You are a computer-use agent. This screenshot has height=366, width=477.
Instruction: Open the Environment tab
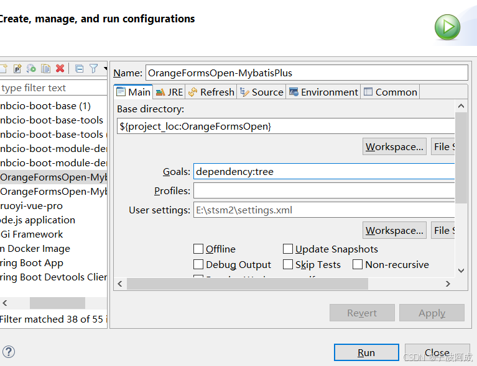[323, 92]
